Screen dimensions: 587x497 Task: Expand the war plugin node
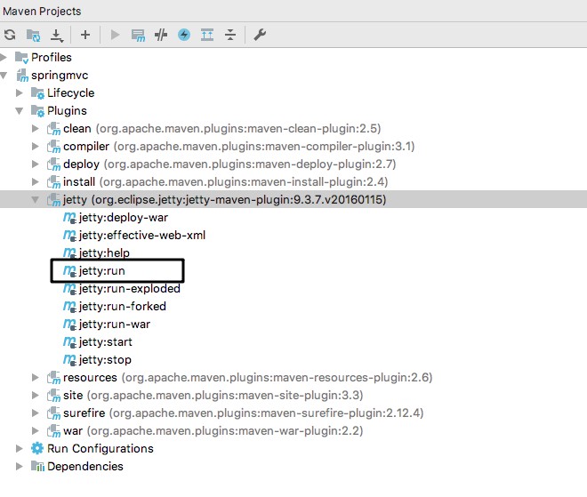click(x=36, y=430)
